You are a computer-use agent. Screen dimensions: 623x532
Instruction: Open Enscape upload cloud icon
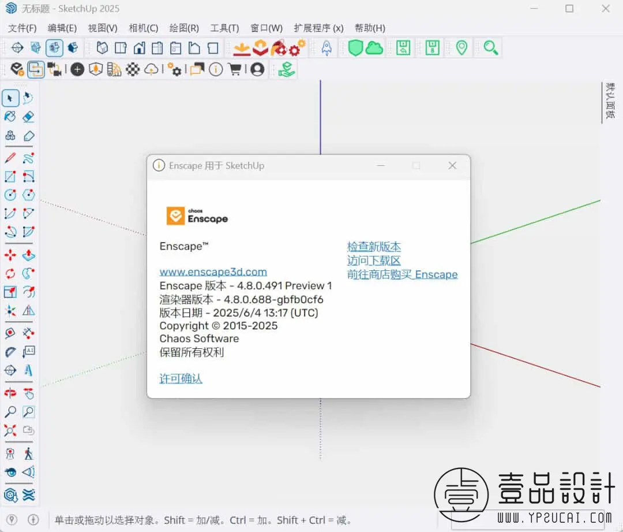pos(151,70)
